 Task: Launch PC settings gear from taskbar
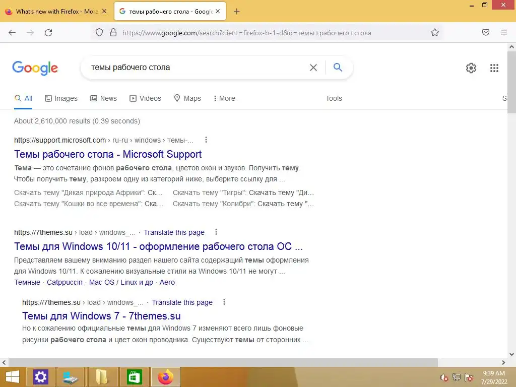pos(40,377)
